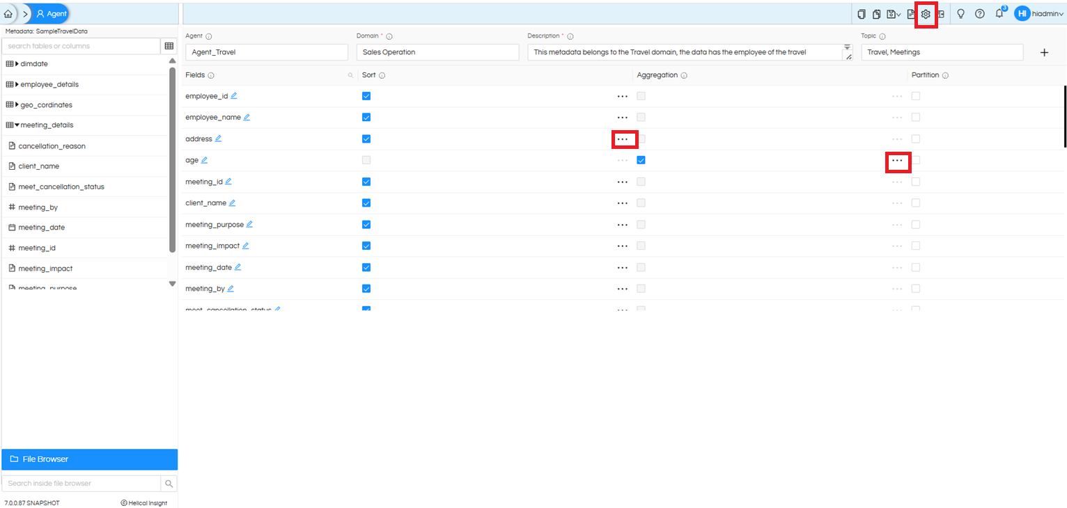
Task: Open the settings gear in top toolbar
Action: coord(926,14)
